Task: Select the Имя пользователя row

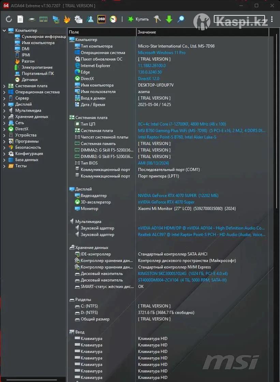Action: pos(168,92)
